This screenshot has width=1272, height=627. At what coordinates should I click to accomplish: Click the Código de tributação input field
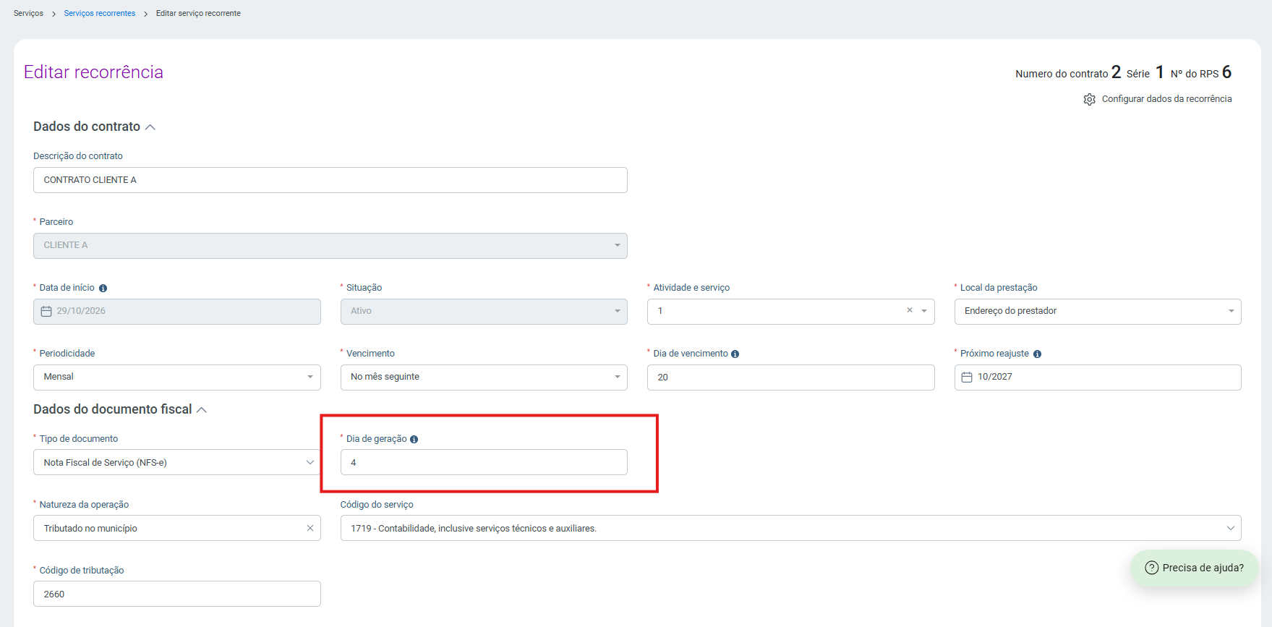[x=177, y=594]
